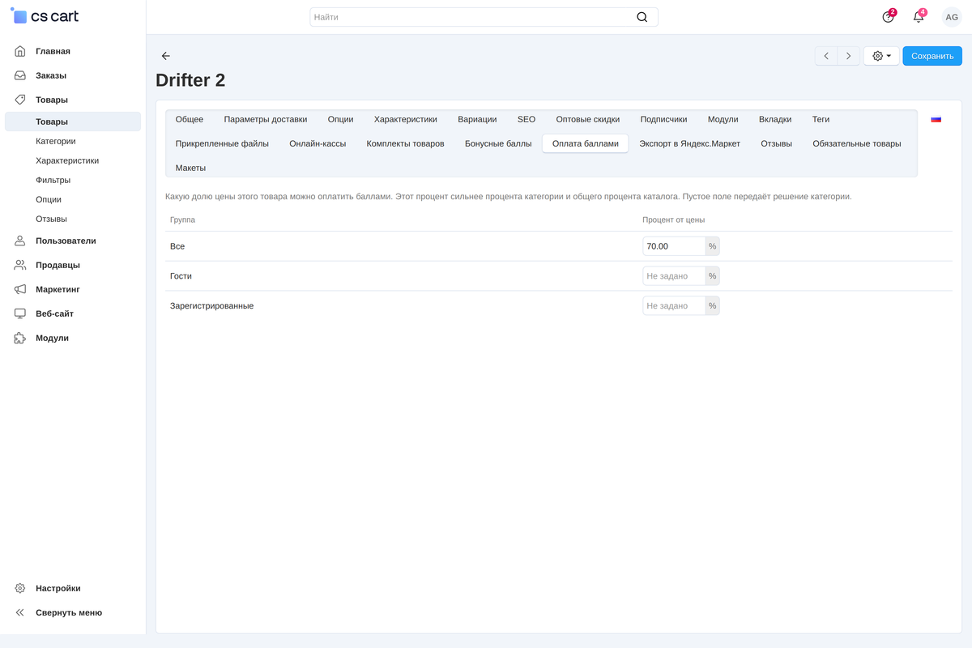Open the help center icon with badge 2
The width and height of the screenshot is (972, 648).
889,17
